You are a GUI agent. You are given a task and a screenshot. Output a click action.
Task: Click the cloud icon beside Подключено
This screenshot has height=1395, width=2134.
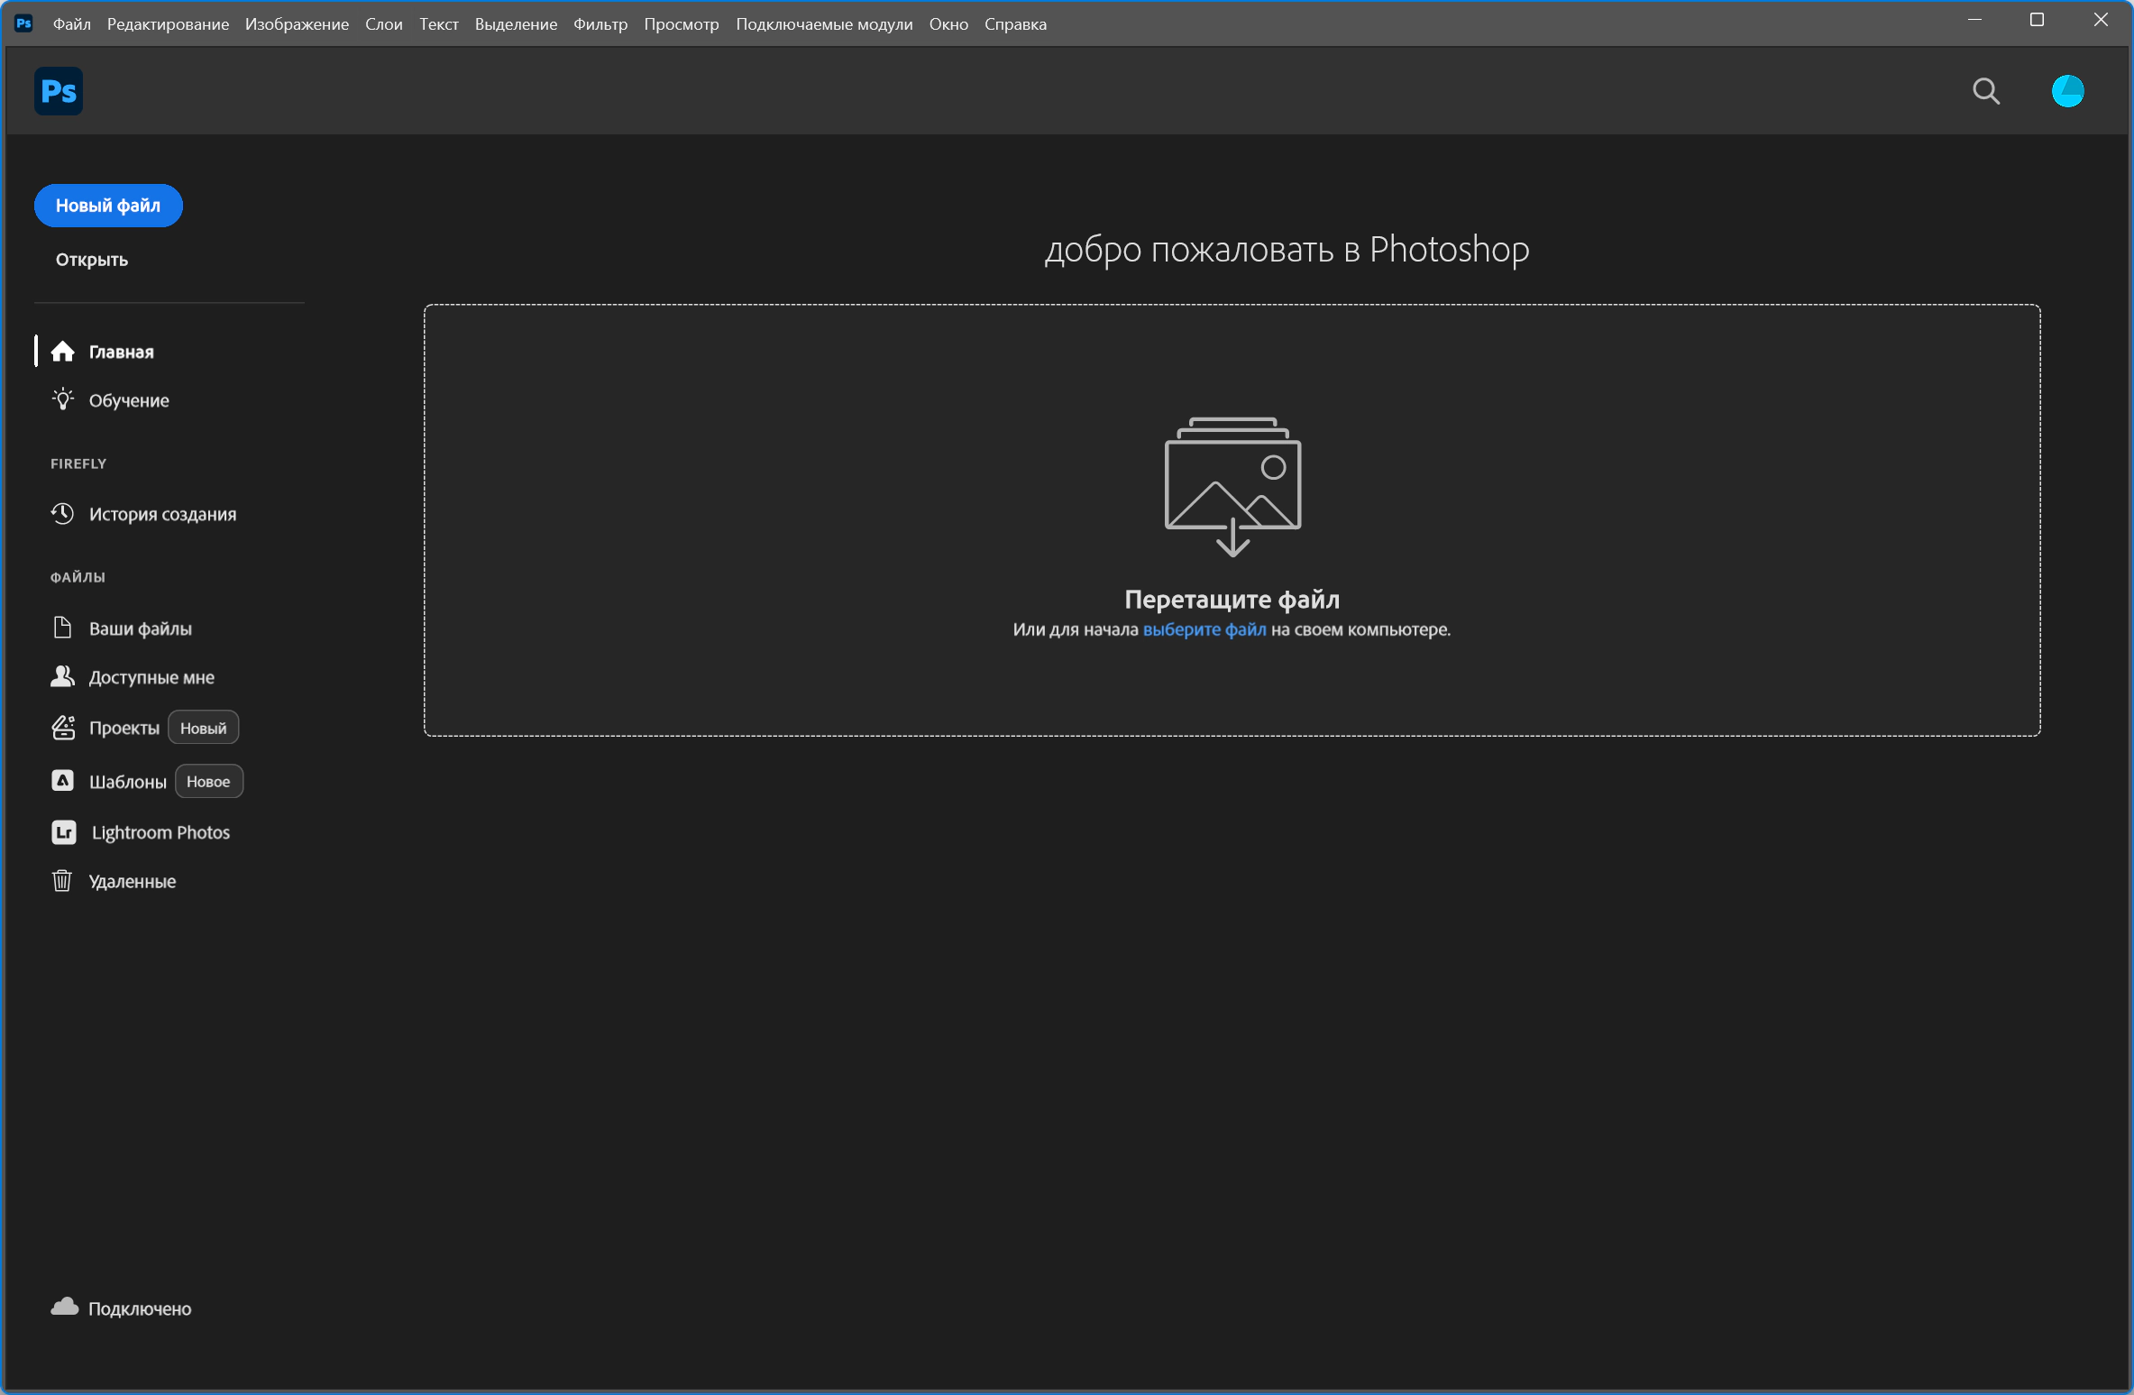pos(64,1308)
